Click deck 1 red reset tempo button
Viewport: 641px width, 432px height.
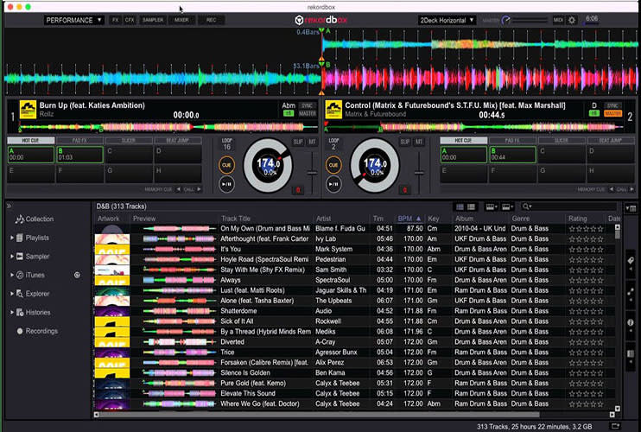[298, 190]
